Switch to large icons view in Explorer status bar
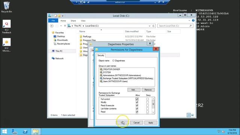240x135 pixels. (x=192, y=115)
